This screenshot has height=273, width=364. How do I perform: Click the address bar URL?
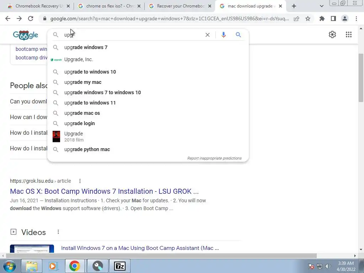click(x=170, y=18)
